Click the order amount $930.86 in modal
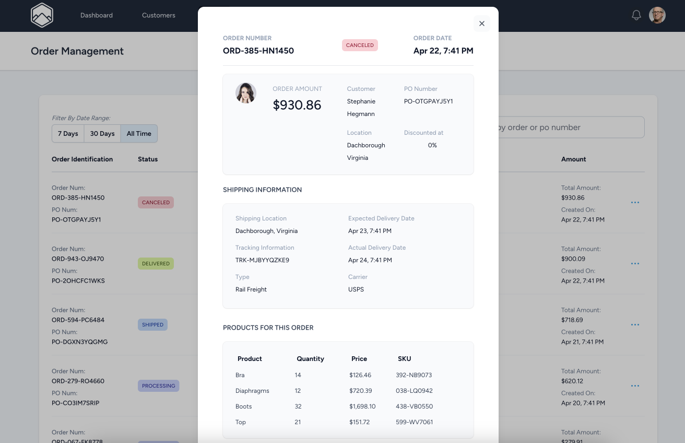The image size is (685, 443). 297,105
